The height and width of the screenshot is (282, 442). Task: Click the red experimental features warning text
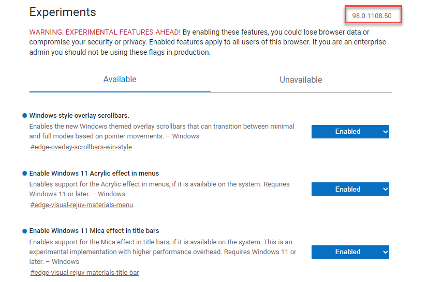[x=105, y=32]
